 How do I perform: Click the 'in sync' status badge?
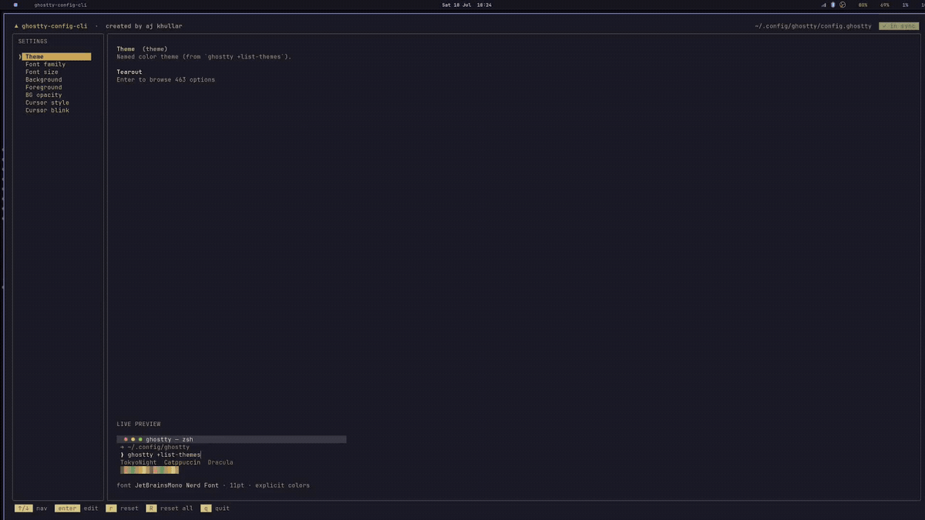click(899, 26)
